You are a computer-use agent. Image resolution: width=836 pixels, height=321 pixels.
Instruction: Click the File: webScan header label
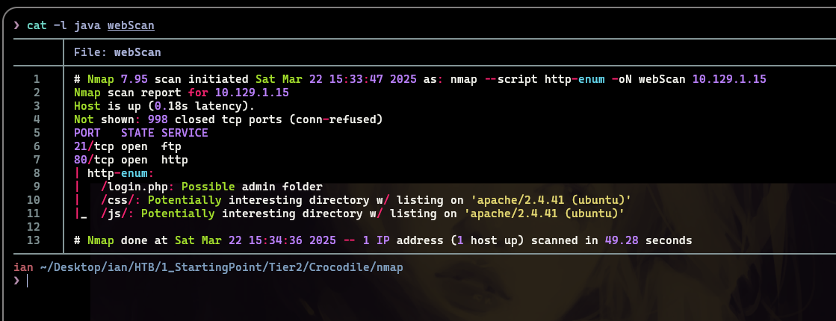(117, 52)
